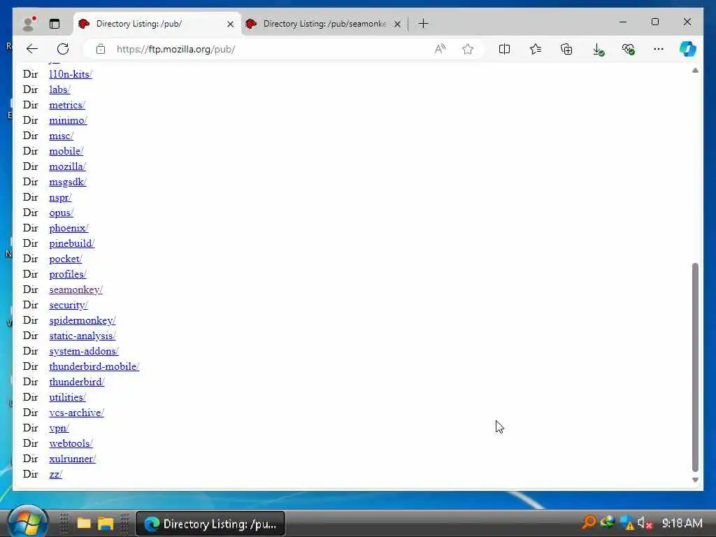
Task: Open the security/ directory
Action: [x=68, y=305]
